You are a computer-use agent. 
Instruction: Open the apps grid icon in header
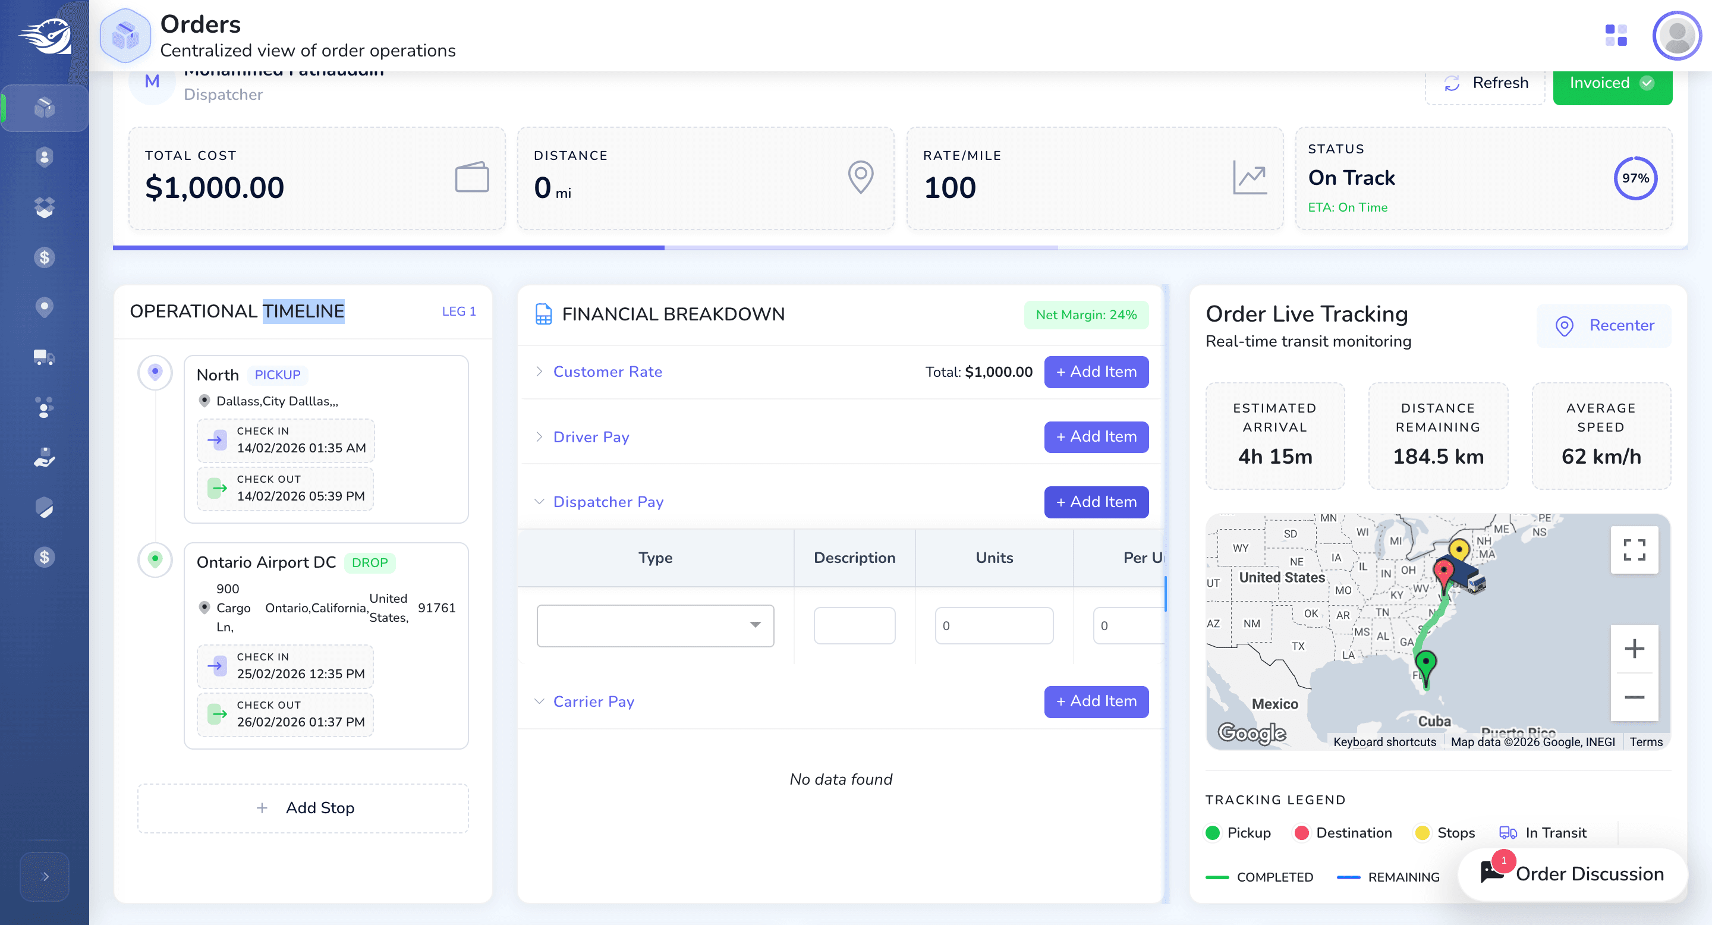pos(1616,34)
